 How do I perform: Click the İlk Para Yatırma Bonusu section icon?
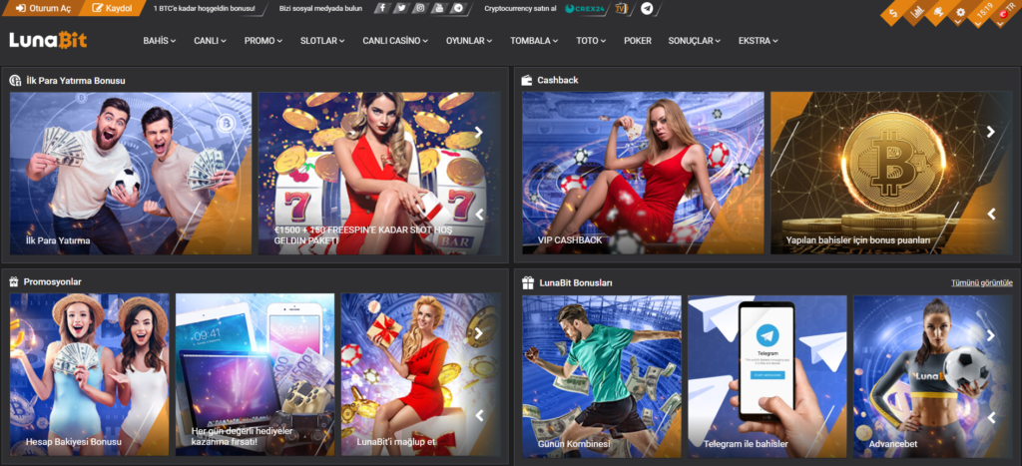tap(16, 81)
